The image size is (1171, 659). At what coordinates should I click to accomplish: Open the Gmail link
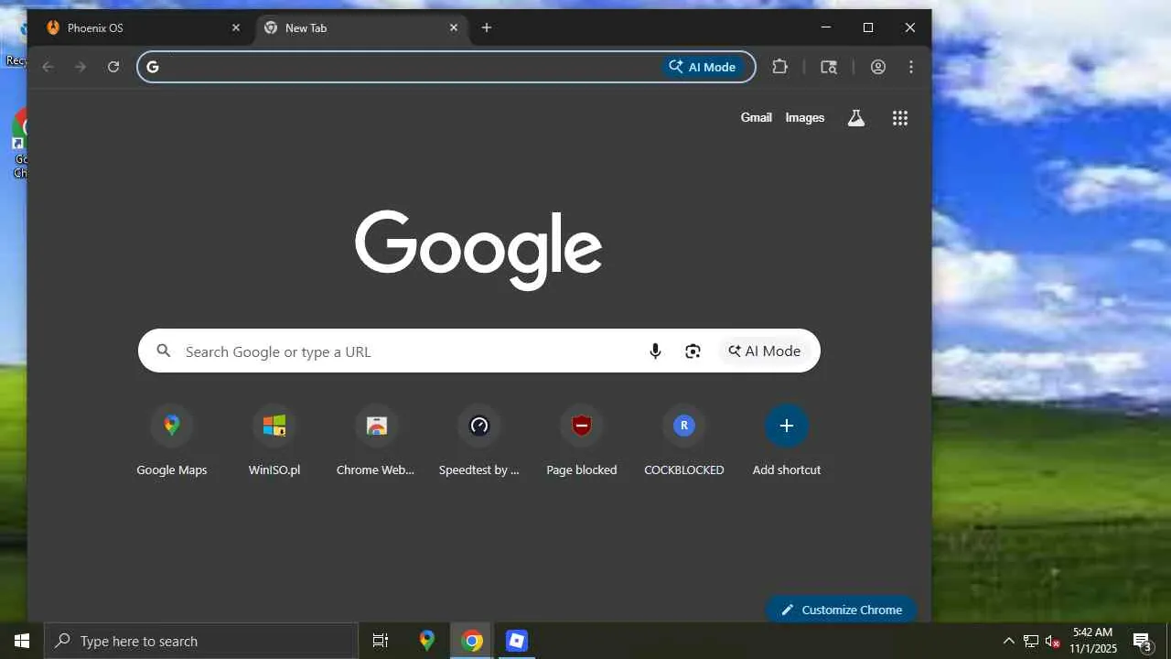757,117
